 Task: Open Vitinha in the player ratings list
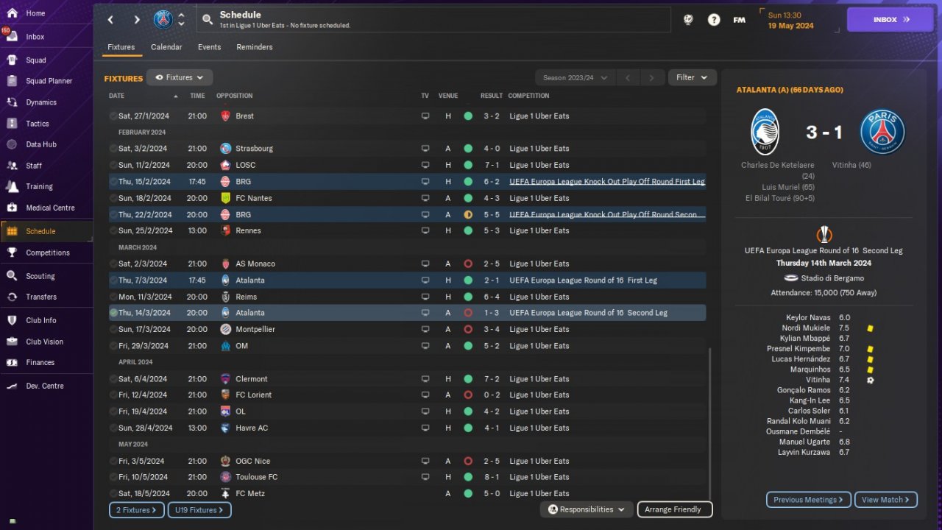818,380
